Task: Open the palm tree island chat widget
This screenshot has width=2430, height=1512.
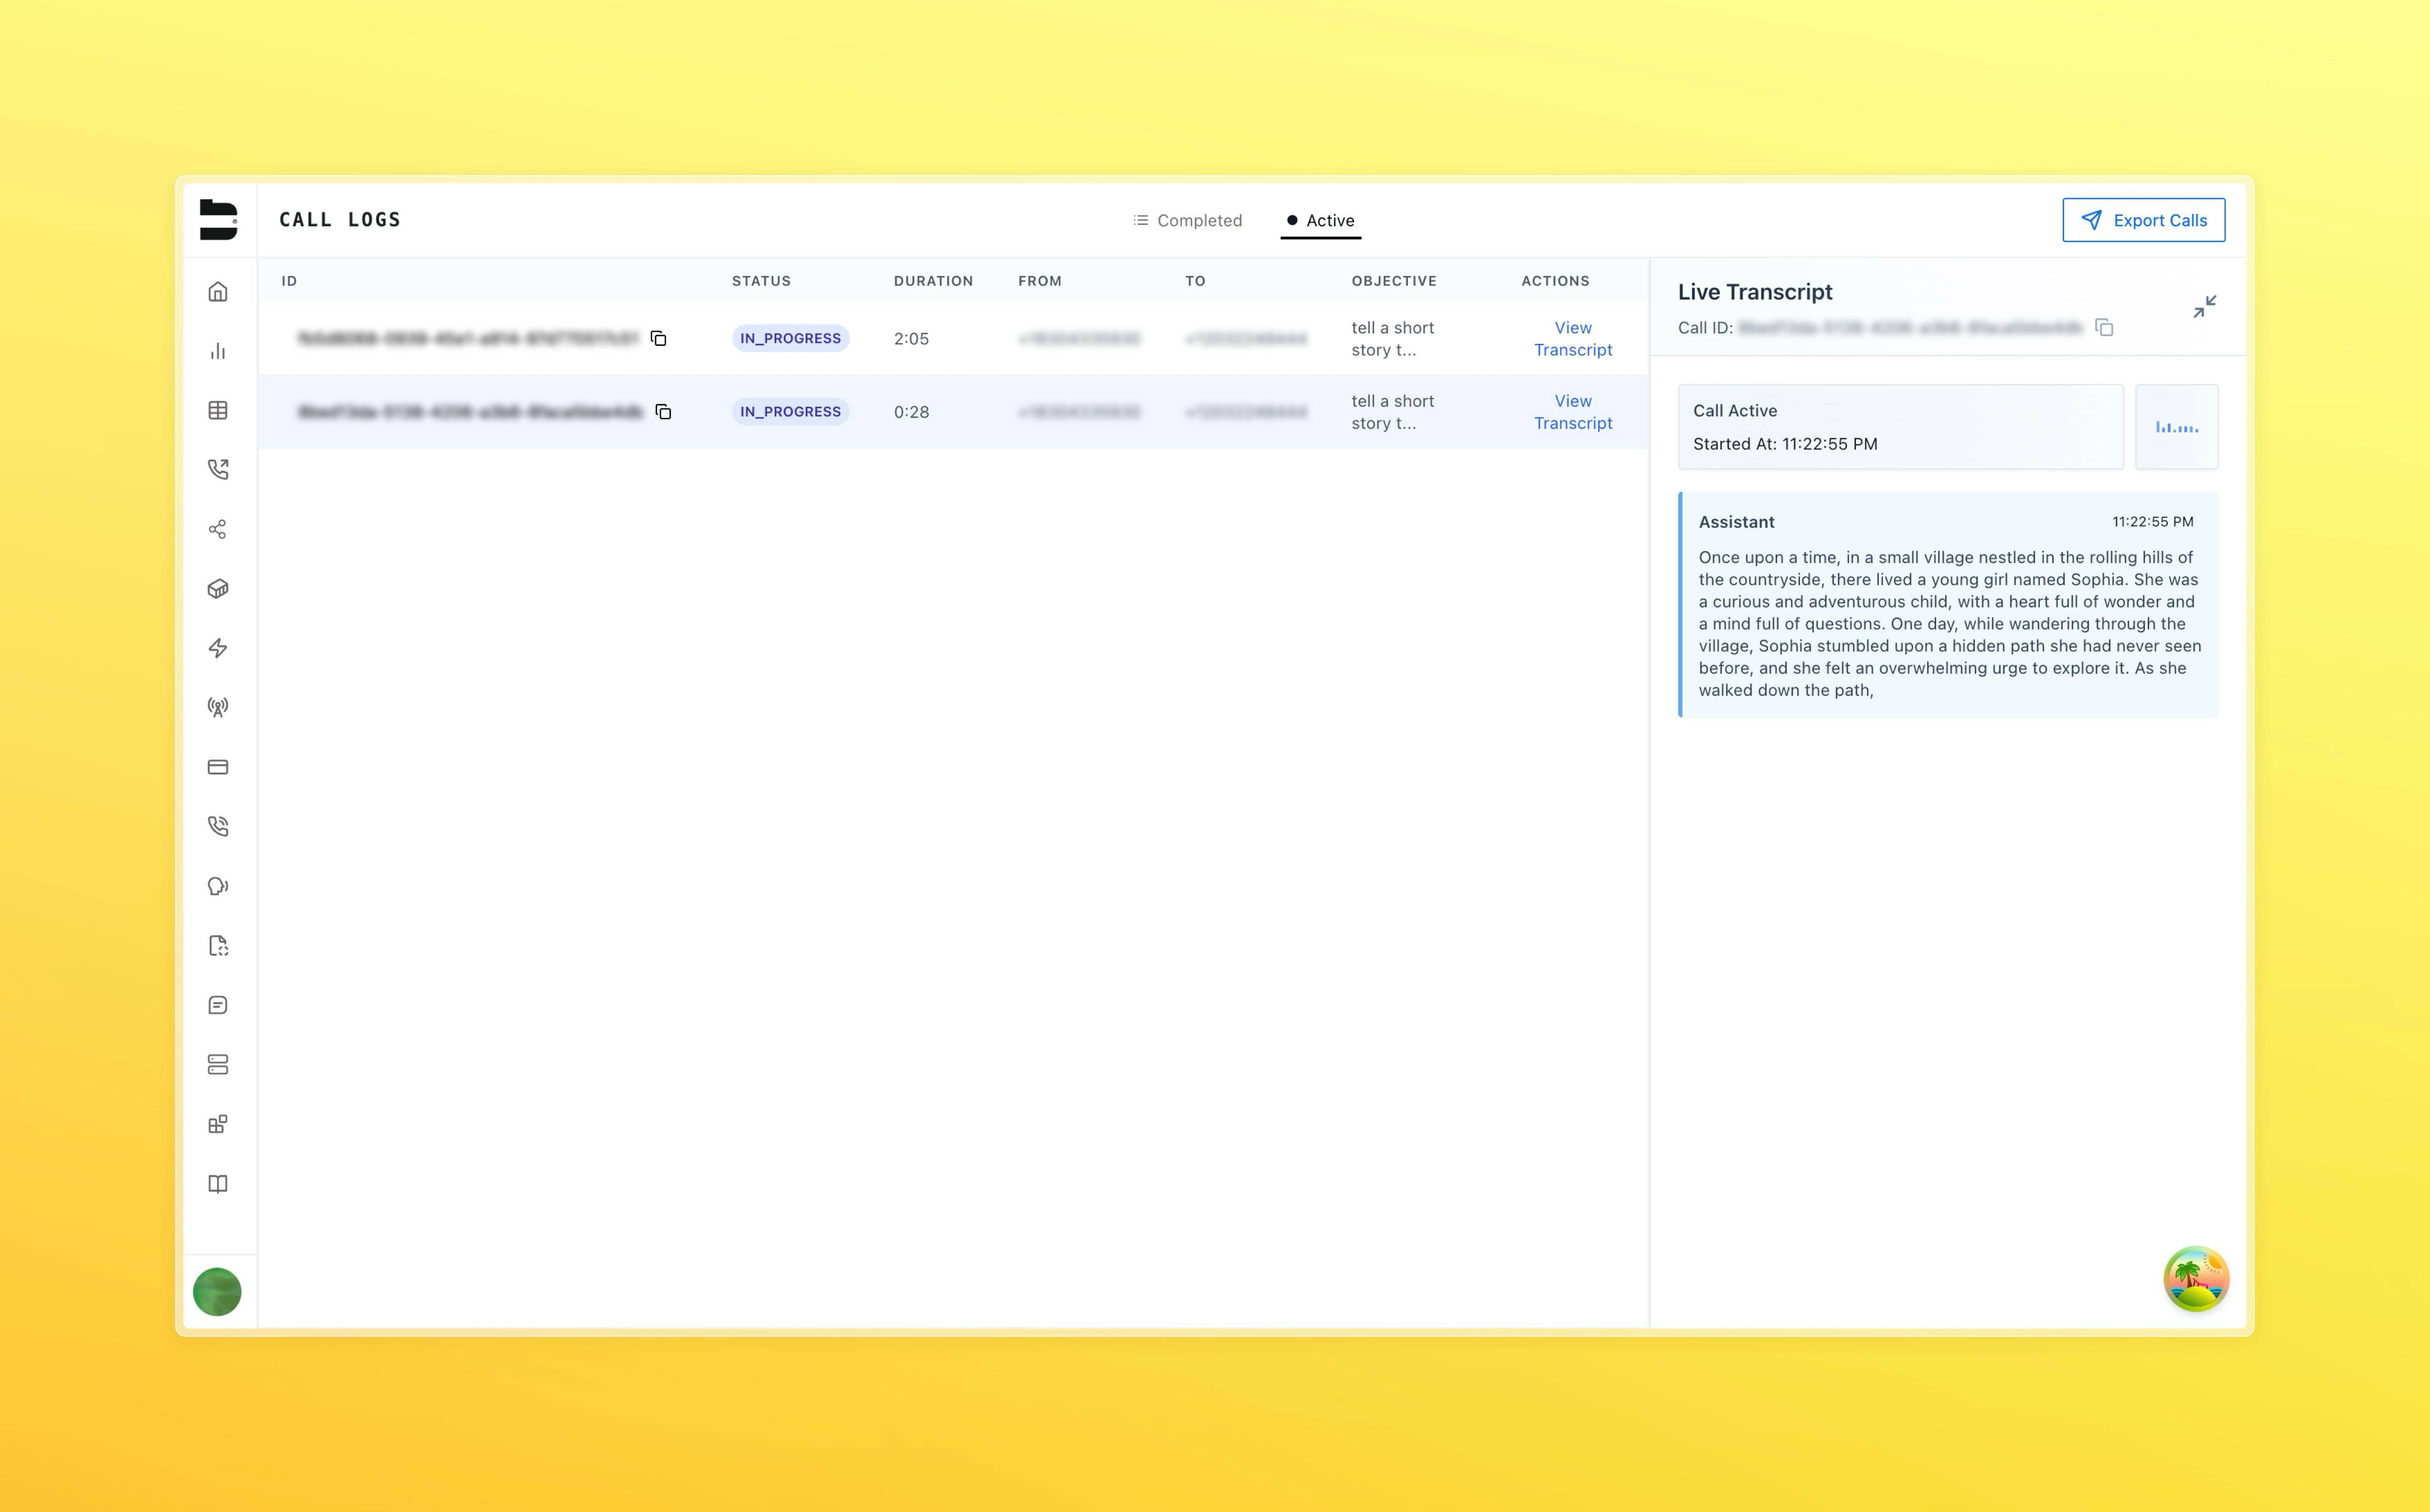Action: click(2196, 1278)
